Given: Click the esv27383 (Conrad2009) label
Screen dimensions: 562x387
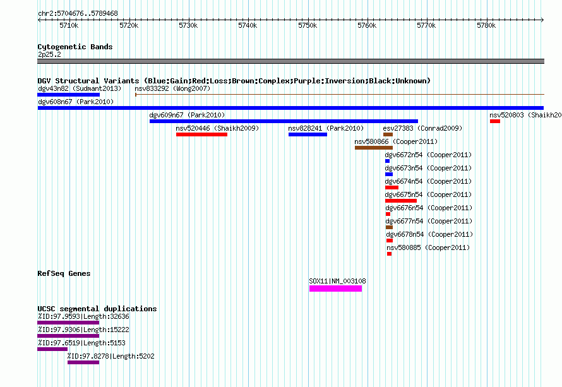Looking at the screenshot, I should [422, 128].
